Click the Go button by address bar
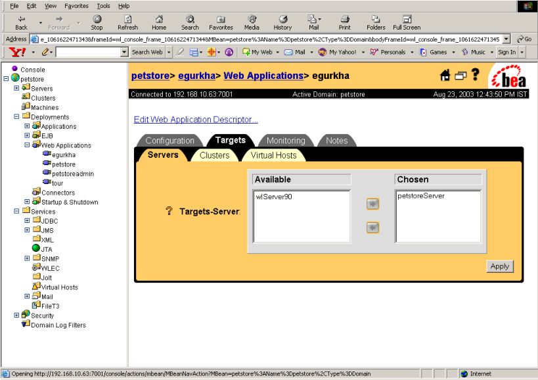538x380 pixels. [525, 39]
